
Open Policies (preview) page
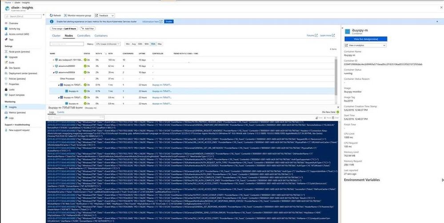pyautogui.click(x=17, y=78)
